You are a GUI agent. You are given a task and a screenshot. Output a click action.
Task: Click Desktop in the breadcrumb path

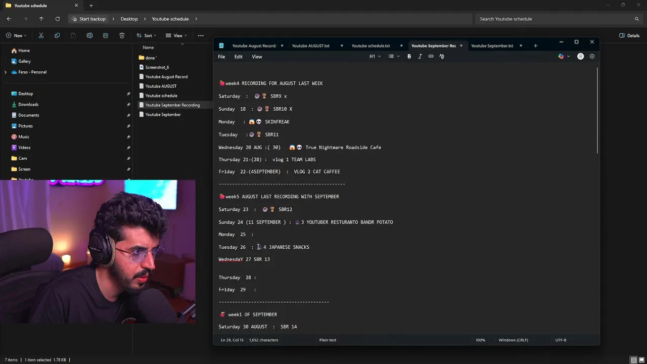[x=129, y=19]
